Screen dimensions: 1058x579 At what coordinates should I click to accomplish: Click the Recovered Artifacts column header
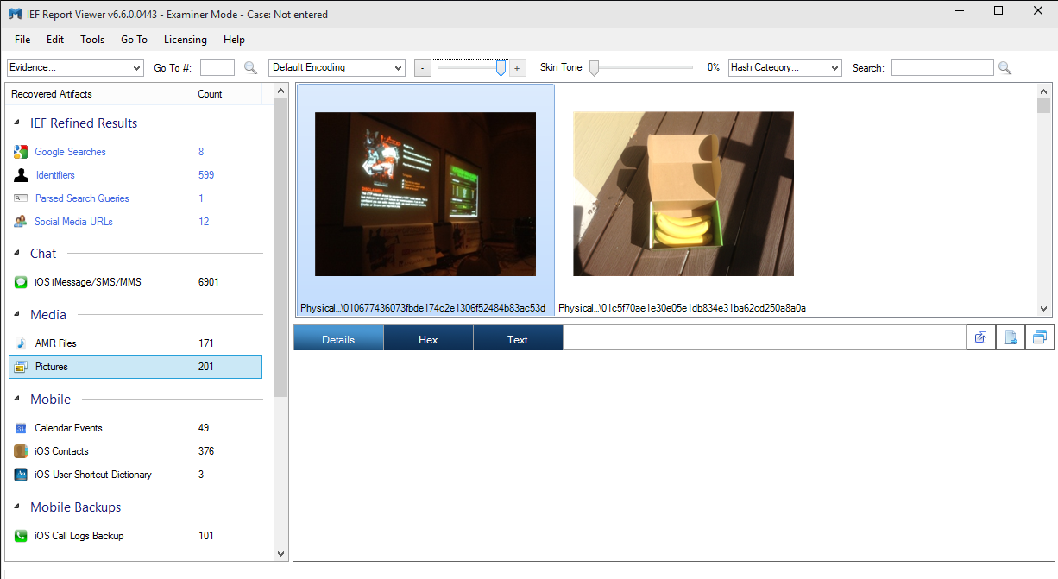tap(99, 94)
